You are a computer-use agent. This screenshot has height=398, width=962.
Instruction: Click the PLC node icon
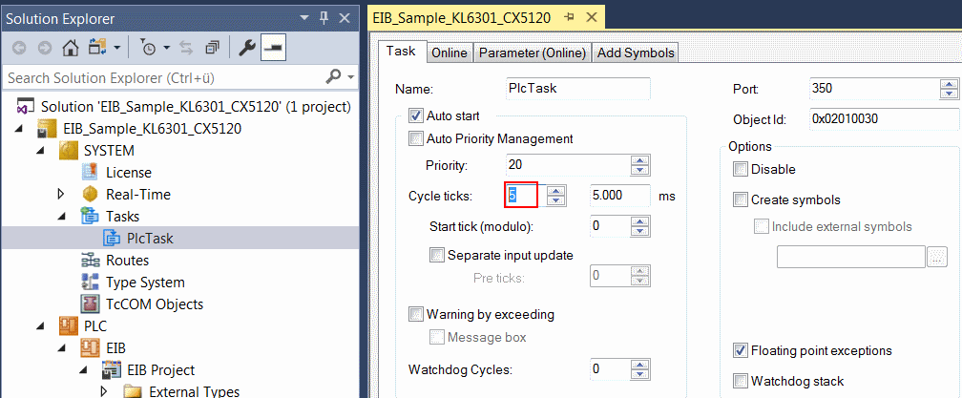tap(68, 325)
